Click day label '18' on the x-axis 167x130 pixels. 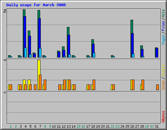pyautogui.click(x=93, y=126)
